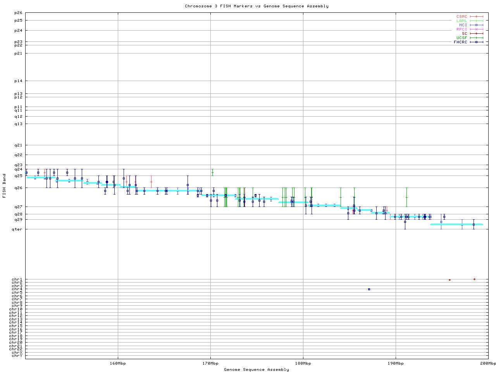The height and width of the screenshot is (372, 496).
Task: Click the NCI blue square symbol in the legend
Action: pyautogui.click(x=476, y=25)
